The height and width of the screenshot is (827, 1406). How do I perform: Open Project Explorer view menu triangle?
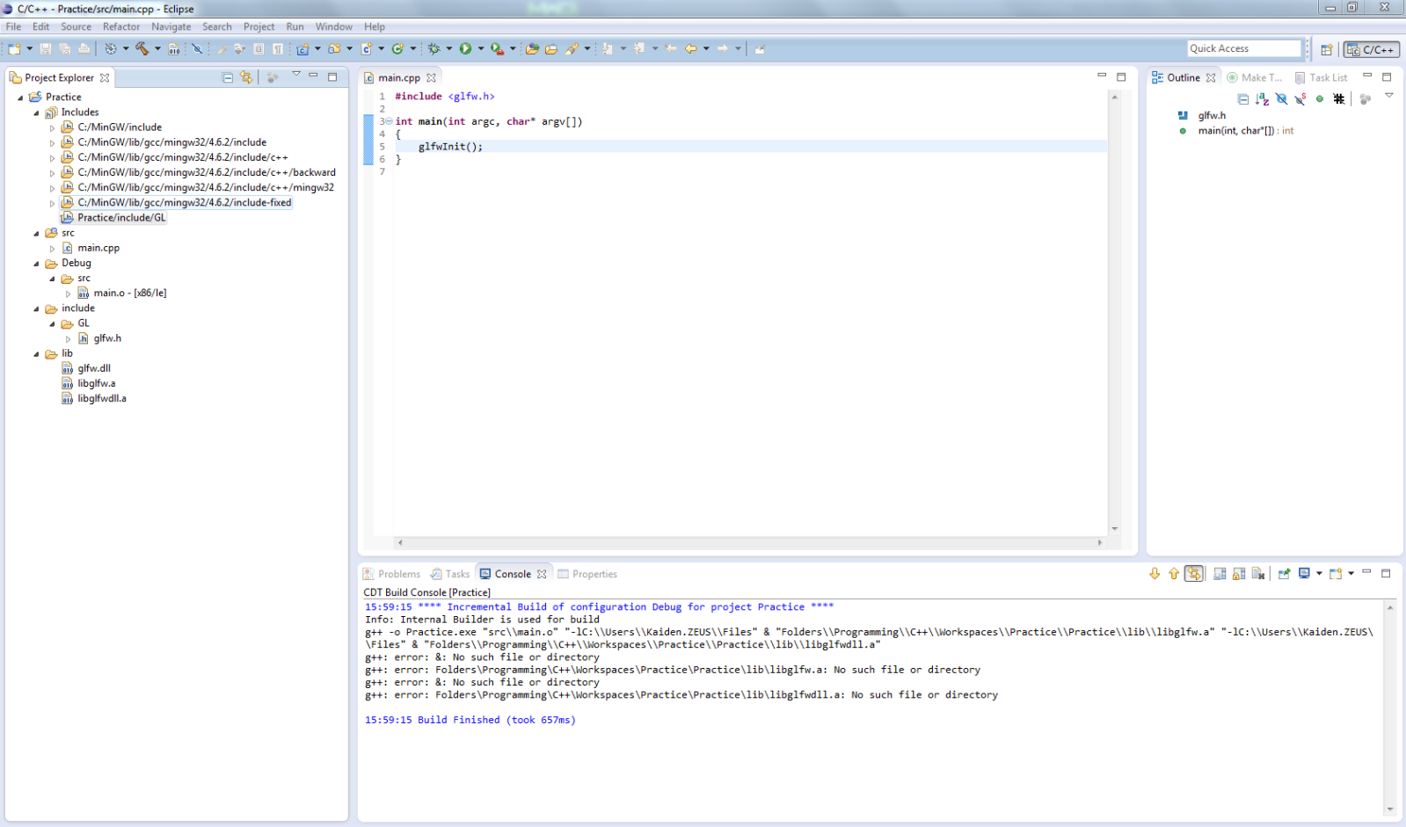pos(296,75)
